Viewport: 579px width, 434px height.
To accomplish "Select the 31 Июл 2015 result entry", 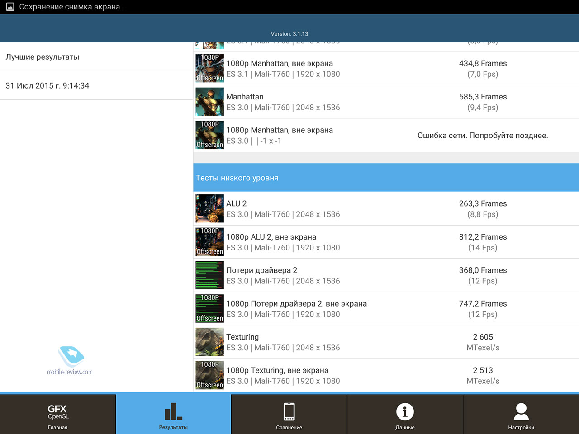I will [96, 85].
